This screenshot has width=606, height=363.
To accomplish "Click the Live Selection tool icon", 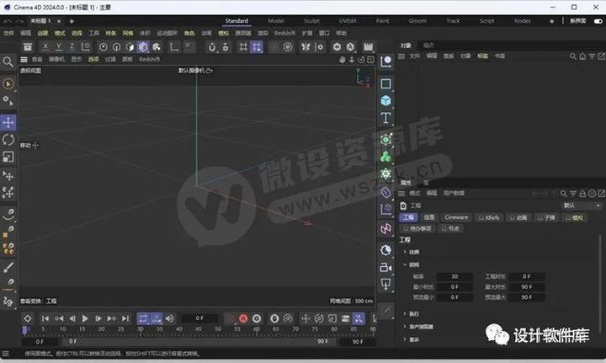I will point(8,84).
